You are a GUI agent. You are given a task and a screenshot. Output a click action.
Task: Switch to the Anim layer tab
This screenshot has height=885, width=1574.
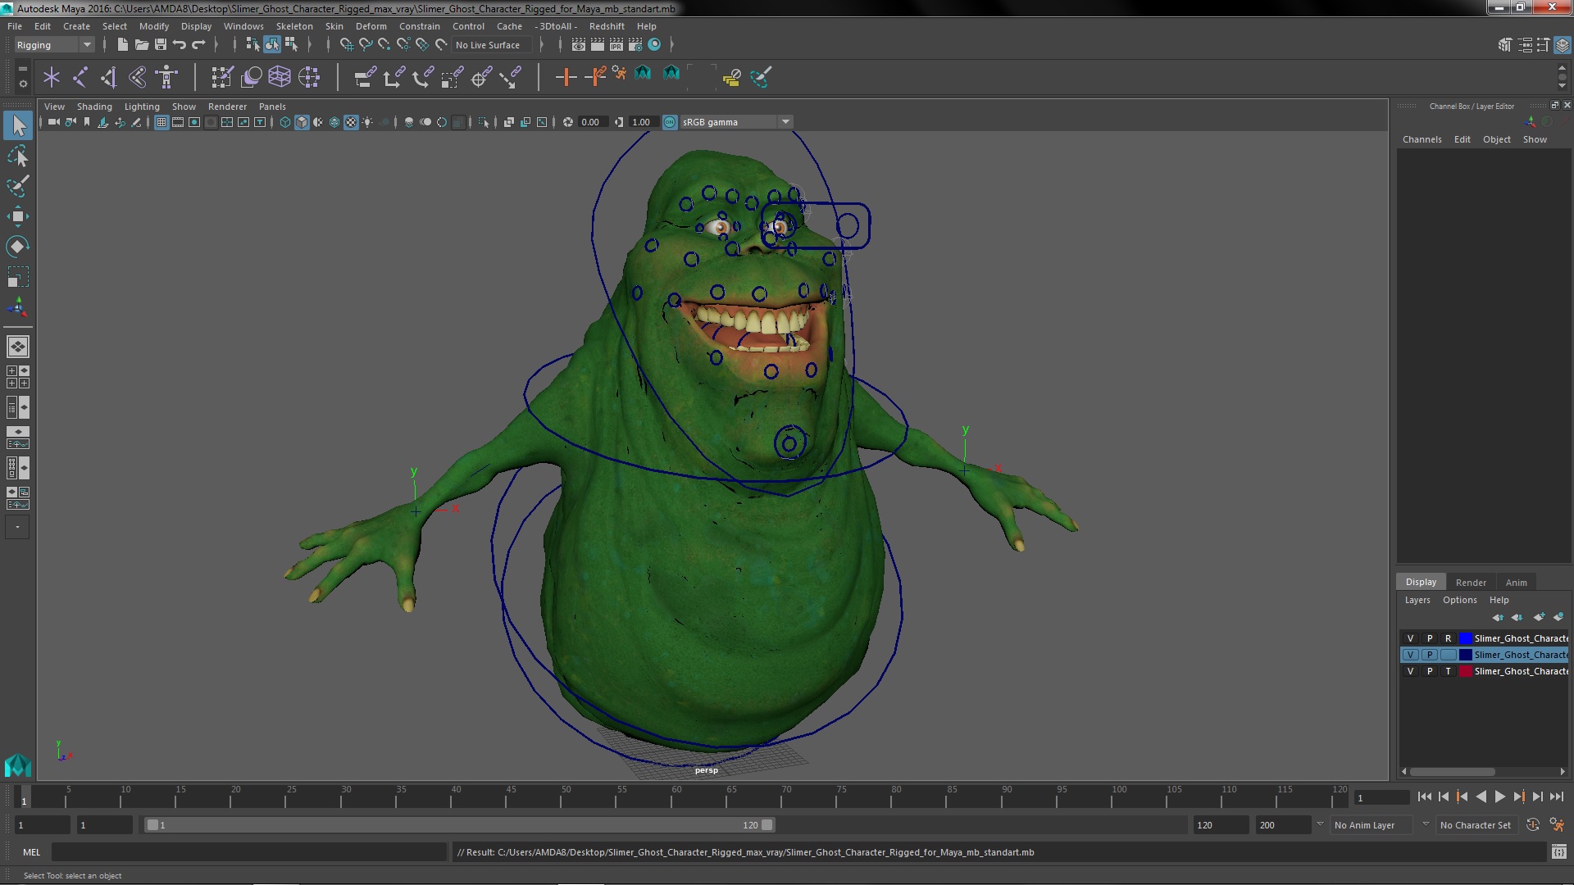[1516, 583]
